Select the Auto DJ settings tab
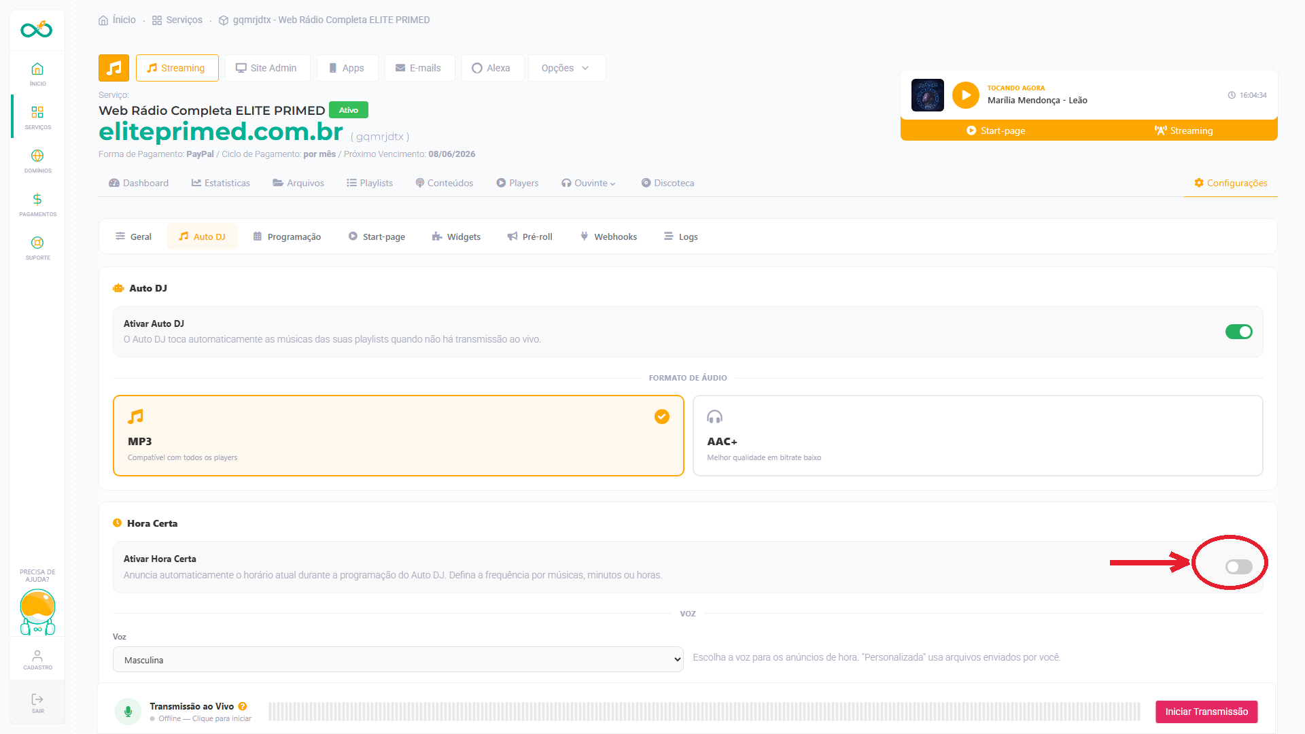Image resolution: width=1305 pixels, height=734 pixels. pyautogui.click(x=202, y=237)
